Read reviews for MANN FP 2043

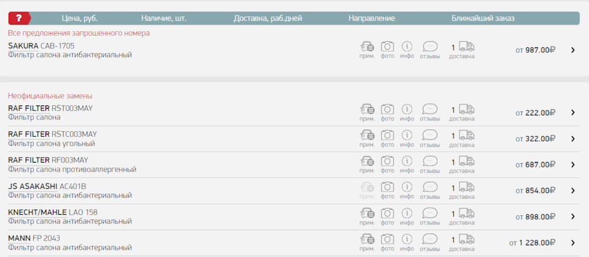pos(429,239)
